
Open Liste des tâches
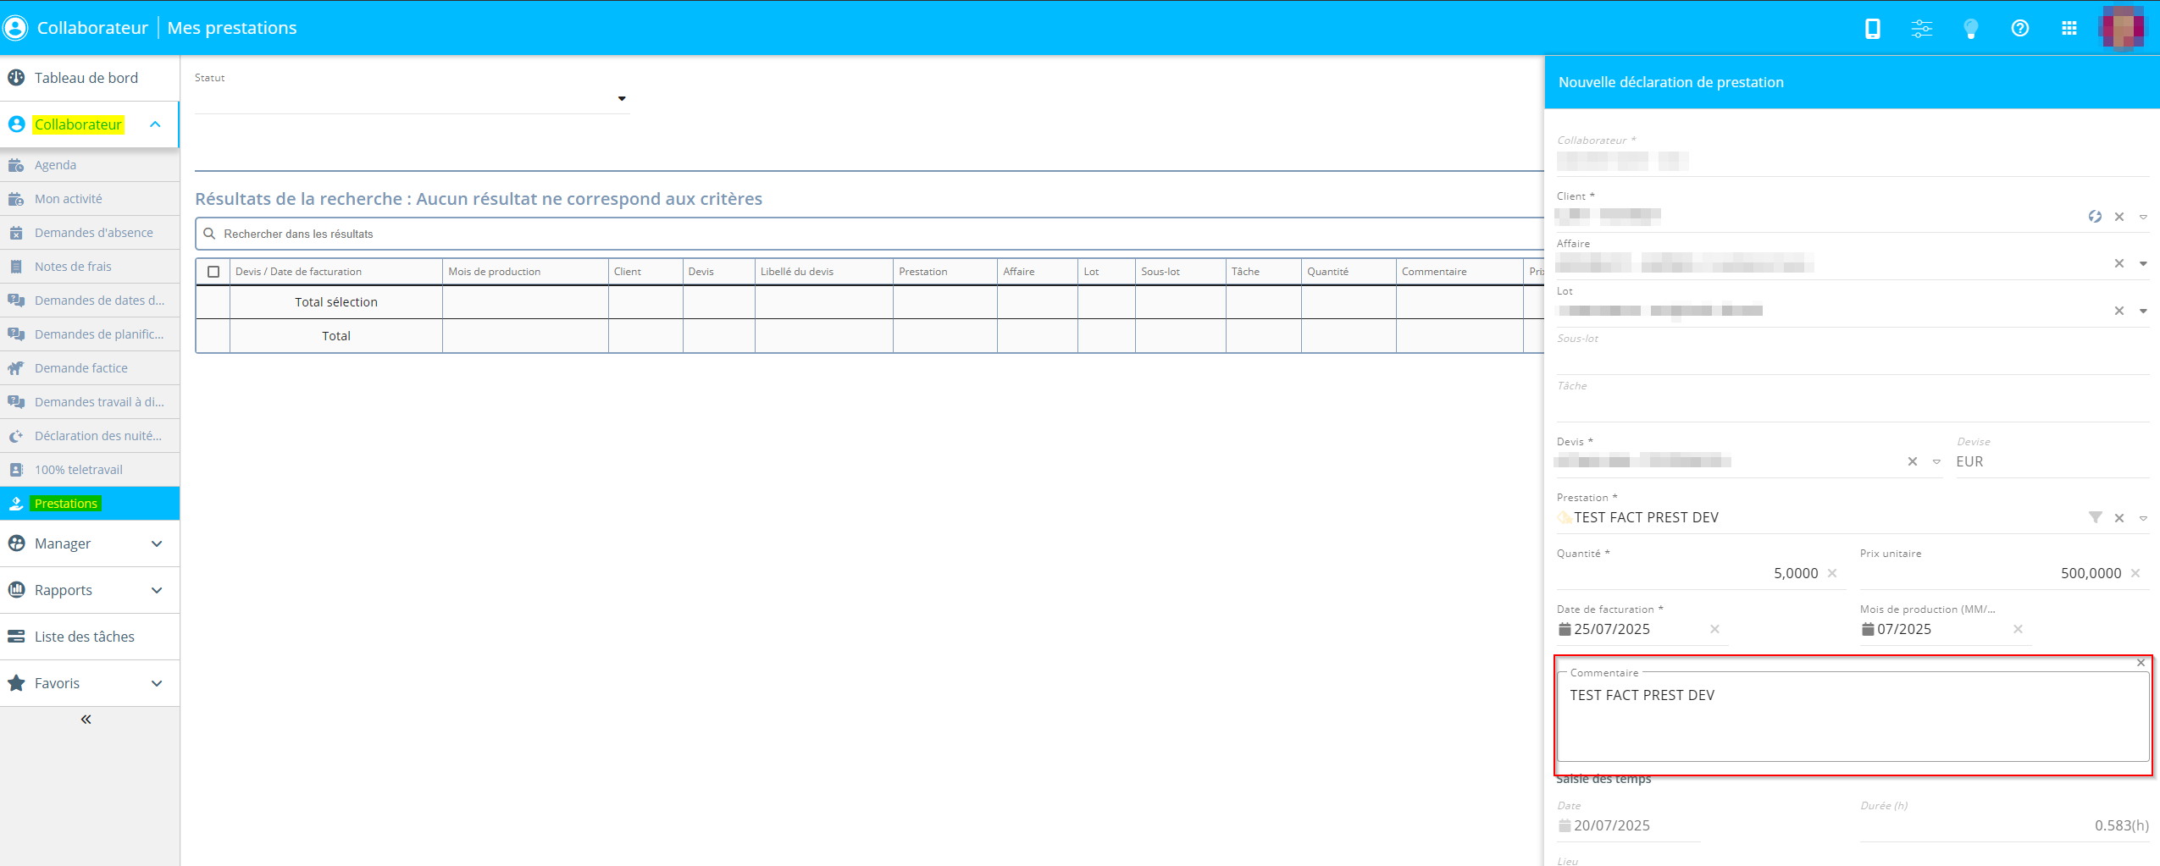point(84,637)
